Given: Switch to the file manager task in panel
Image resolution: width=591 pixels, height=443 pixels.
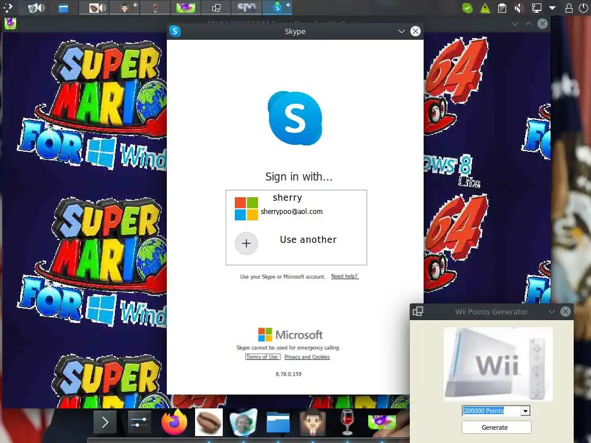Looking at the screenshot, I should coord(63,7).
